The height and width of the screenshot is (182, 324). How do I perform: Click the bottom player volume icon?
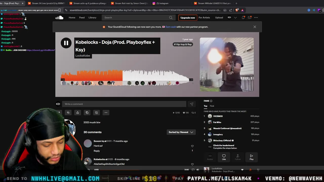coord(198,170)
